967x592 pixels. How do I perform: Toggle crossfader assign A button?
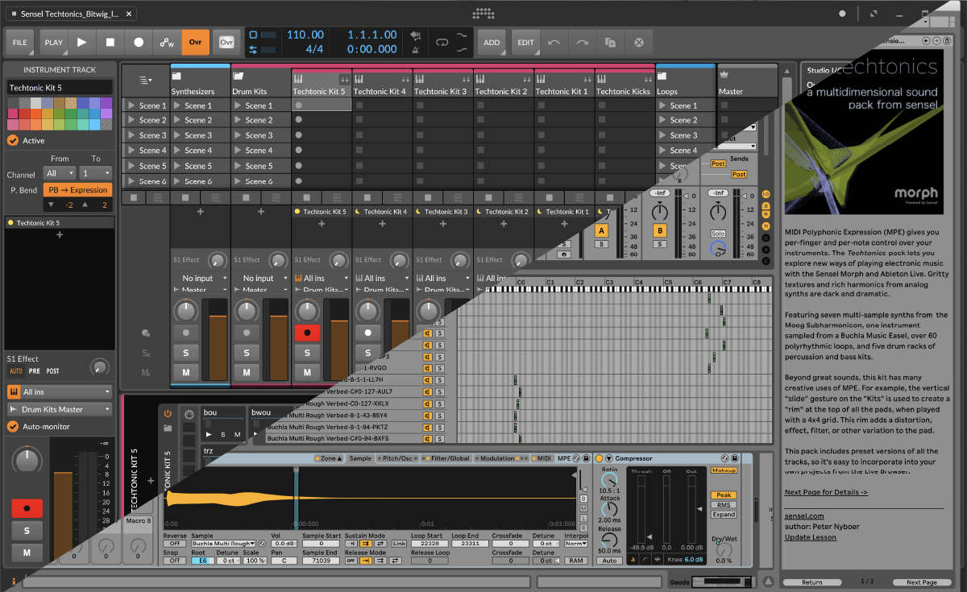tap(600, 231)
